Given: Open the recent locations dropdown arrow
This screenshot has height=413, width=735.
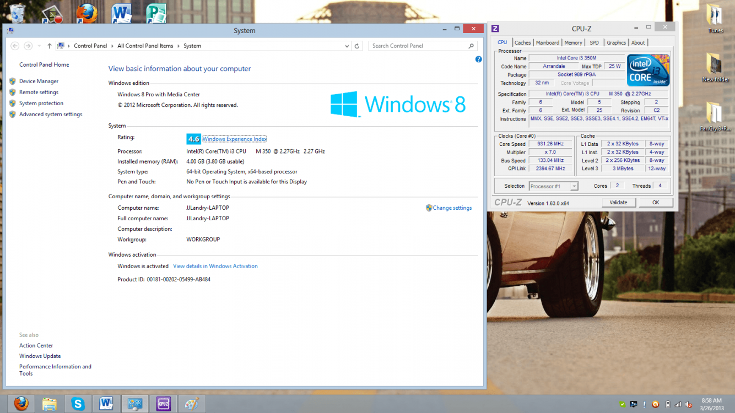Looking at the screenshot, I should (x=39, y=46).
